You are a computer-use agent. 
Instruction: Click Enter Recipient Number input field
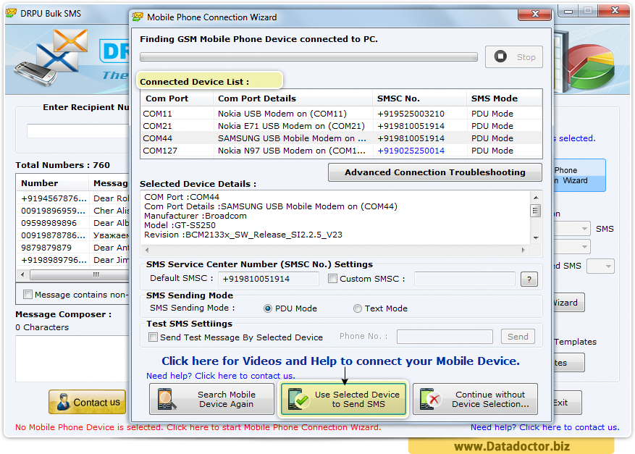(x=77, y=131)
